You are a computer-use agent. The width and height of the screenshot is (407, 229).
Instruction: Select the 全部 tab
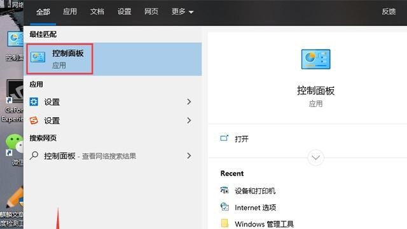click(x=43, y=11)
